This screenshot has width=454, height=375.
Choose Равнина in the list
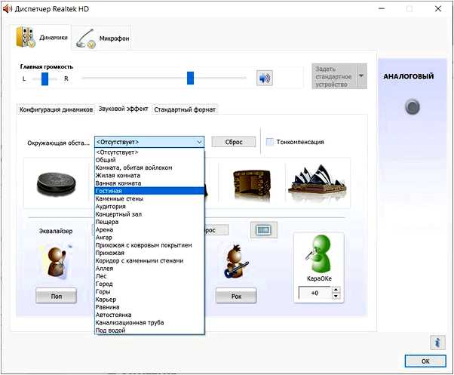pos(149,307)
